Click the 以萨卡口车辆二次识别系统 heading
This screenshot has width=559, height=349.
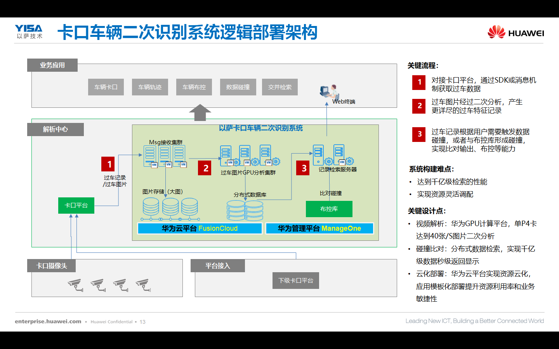tap(260, 128)
